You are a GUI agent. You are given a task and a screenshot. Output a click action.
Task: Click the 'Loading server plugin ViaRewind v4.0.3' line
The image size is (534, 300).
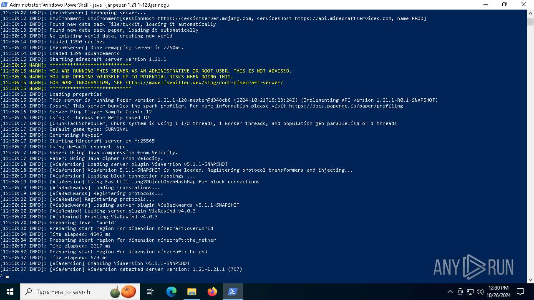pyautogui.click(x=98, y=211)
